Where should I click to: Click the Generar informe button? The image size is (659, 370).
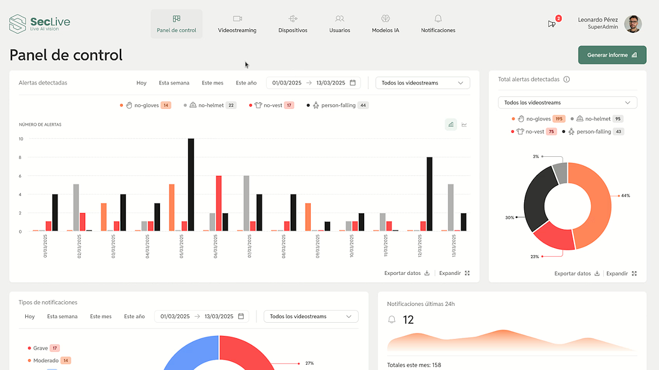[612, 55]
